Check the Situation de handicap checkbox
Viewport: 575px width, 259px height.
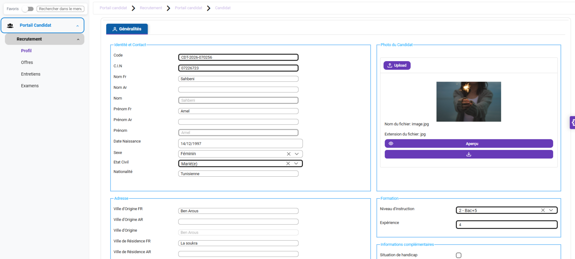459,255
